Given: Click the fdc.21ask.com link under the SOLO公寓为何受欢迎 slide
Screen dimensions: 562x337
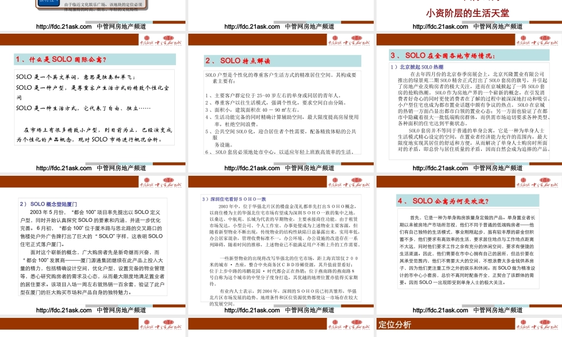Looking at the screenshot, I should pos(440,310).
